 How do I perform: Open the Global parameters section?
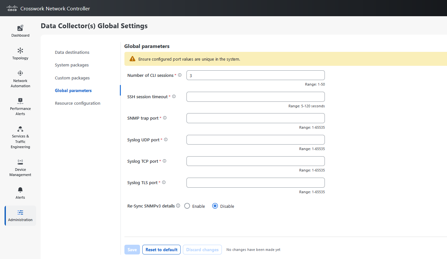pyautogui.click(x=73, y=90)
